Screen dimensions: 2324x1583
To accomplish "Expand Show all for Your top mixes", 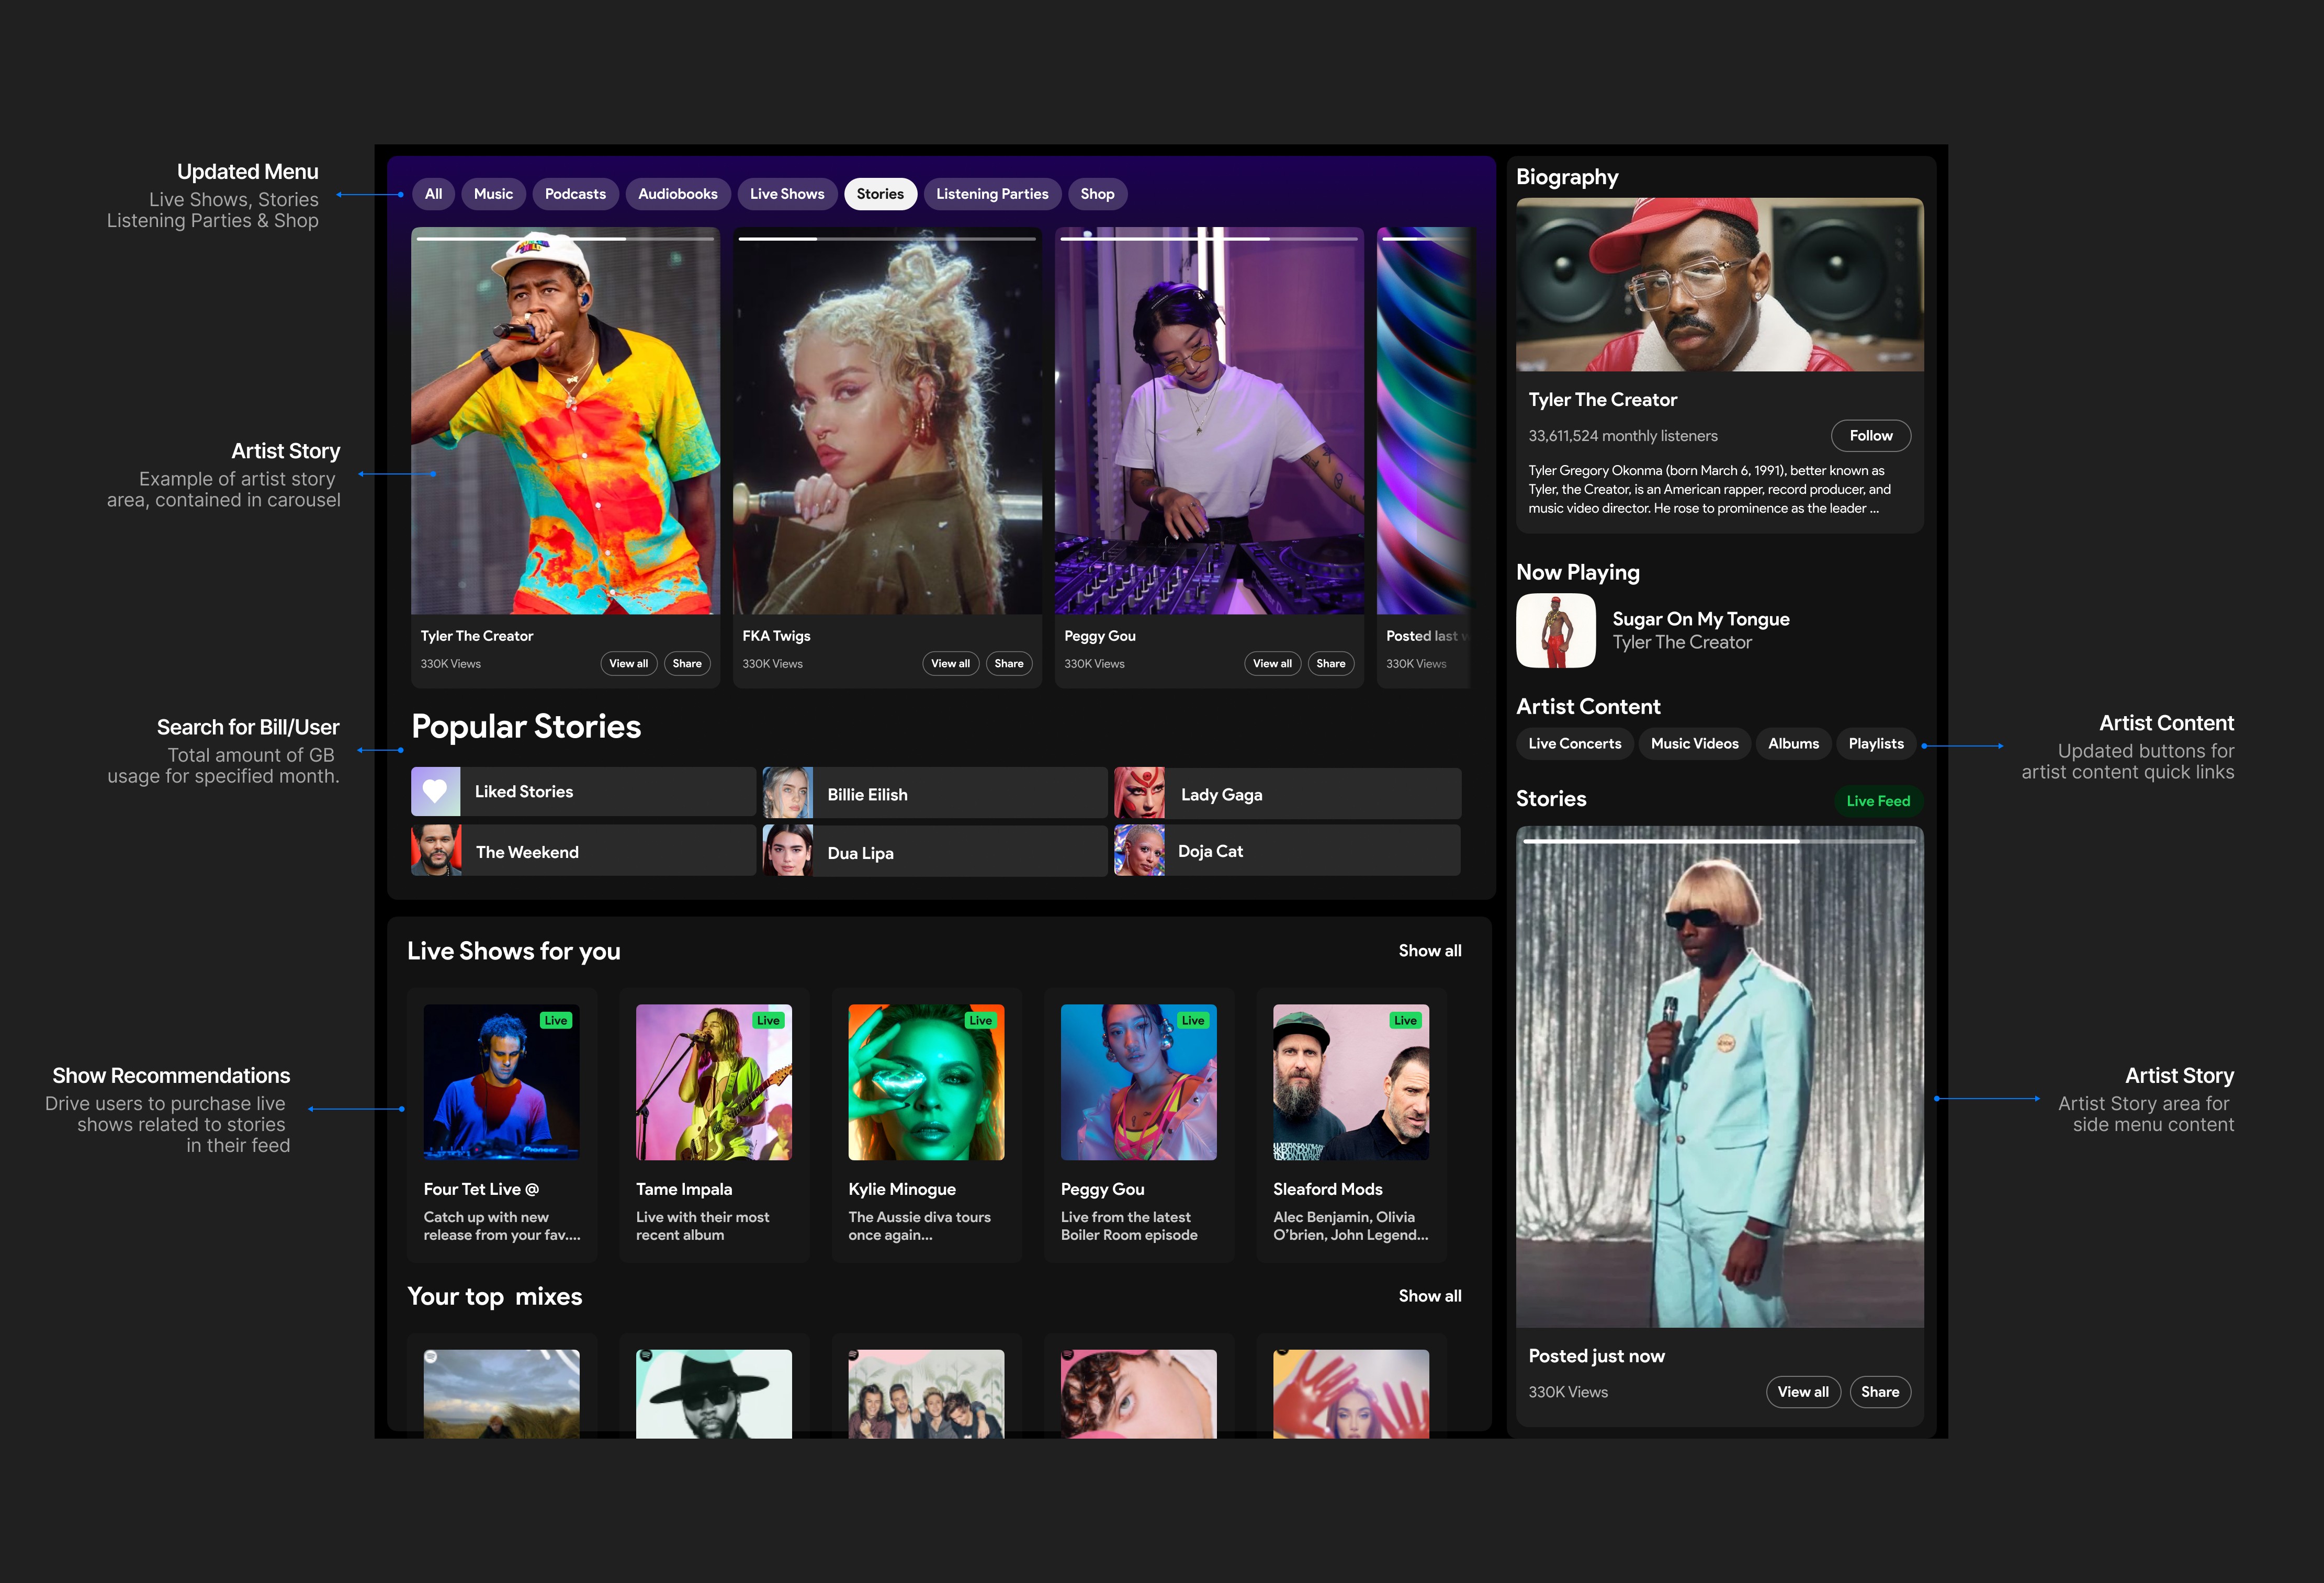I will point(1429,1296).
